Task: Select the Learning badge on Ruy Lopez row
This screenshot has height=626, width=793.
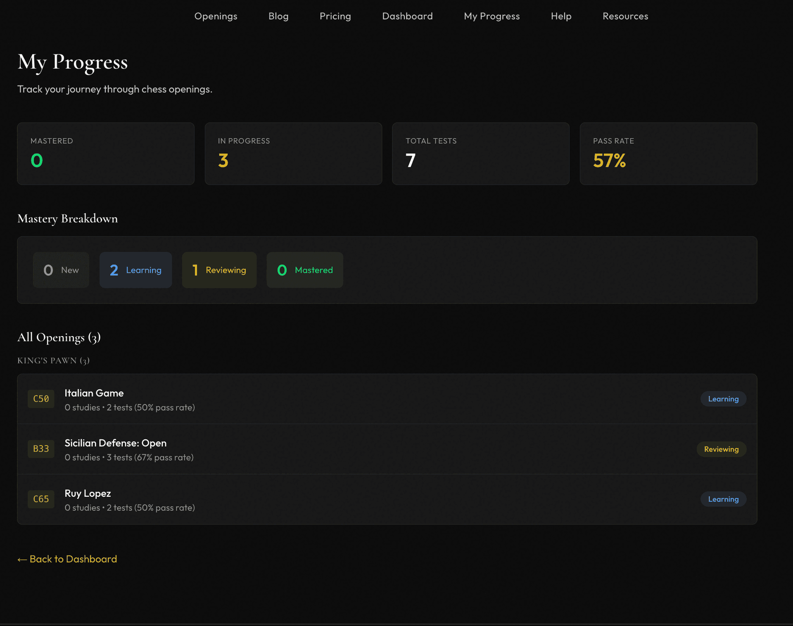Action: click(723, 499)
